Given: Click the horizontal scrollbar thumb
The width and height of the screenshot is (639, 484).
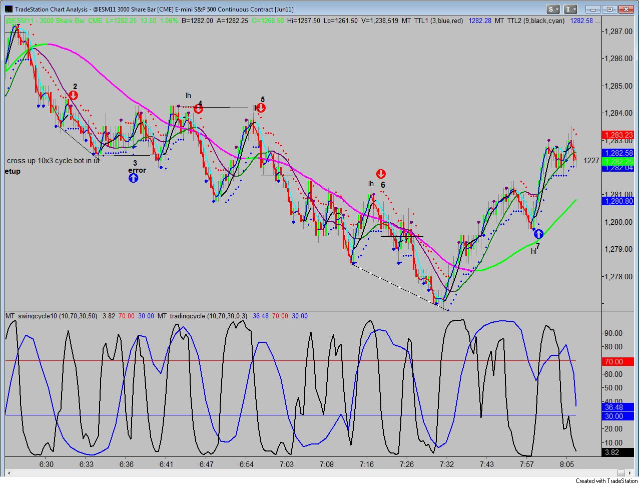Looking at the screenshot, I should tap(622, 472).
